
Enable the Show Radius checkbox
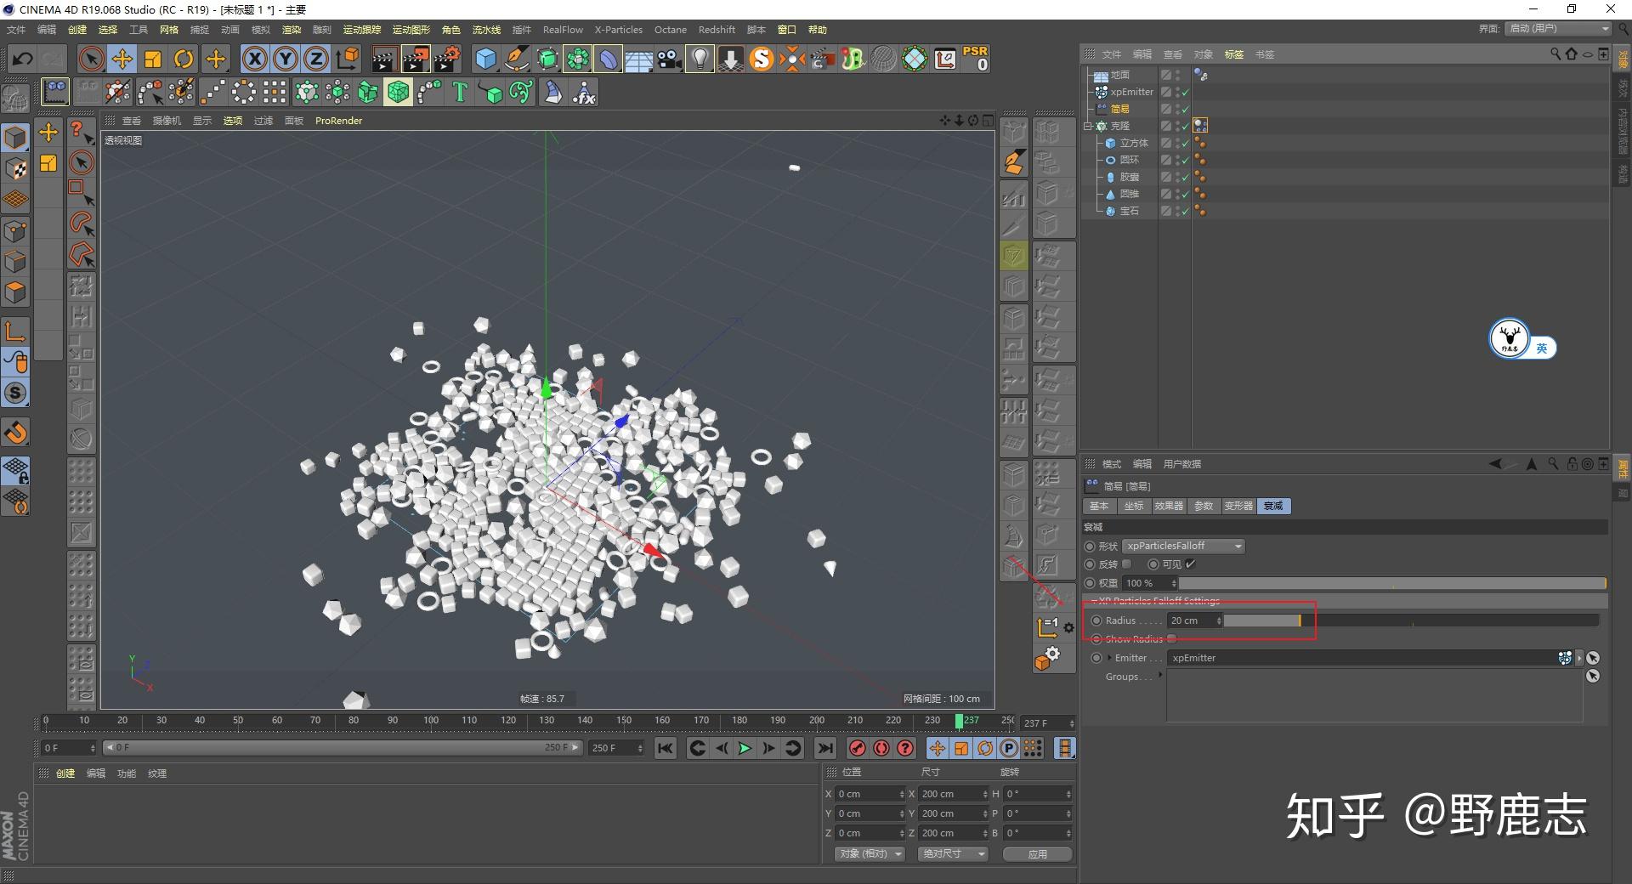point(1172,639)
